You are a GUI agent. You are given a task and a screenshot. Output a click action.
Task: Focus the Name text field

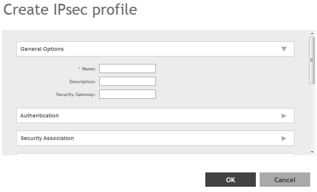pos(127,69)
